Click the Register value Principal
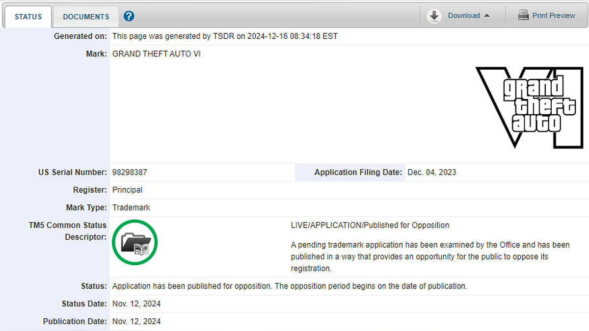The height and width of the screenshot is (331, 589). (x=127, y=190)
